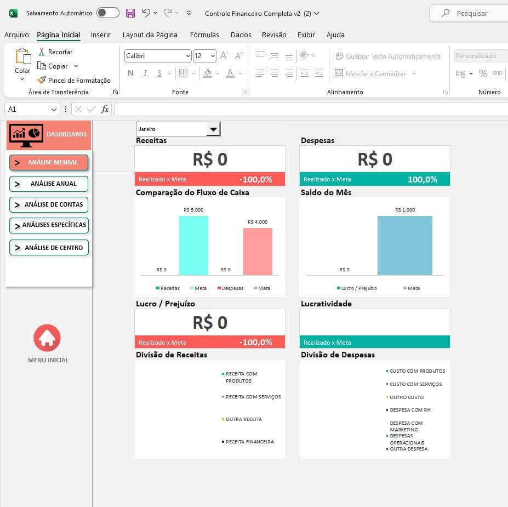
Task: Click the Save disk icon
Action: pyautogui.click(x=130, y=13)
